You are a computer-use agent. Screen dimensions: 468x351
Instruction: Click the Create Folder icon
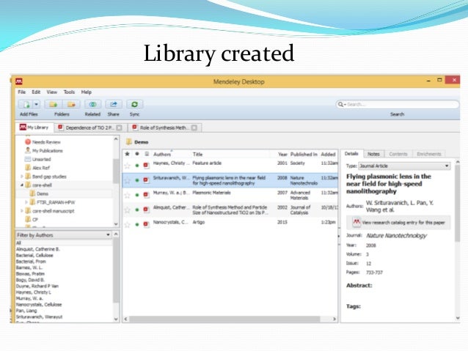(x=54, y=104)
